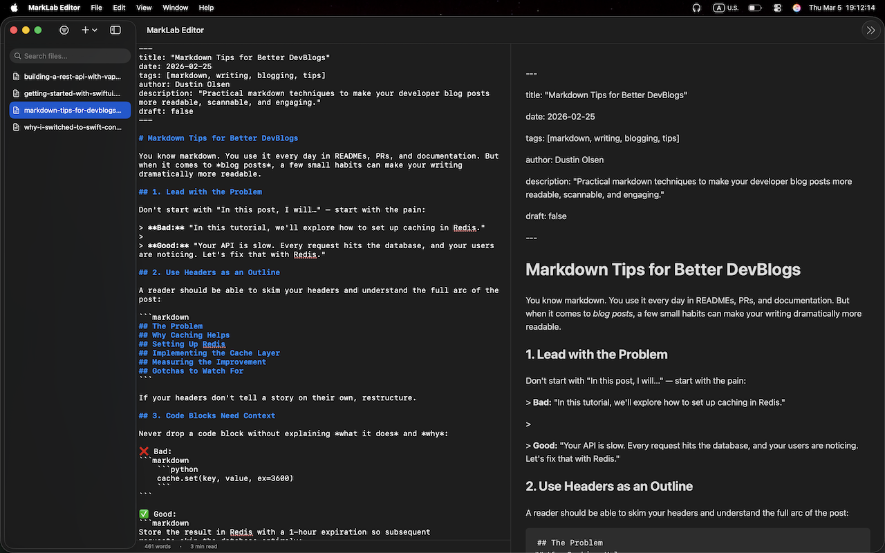Viewport: 885px width, 553px height.
Task: Open the Window menu
Action: pos(175,8)
